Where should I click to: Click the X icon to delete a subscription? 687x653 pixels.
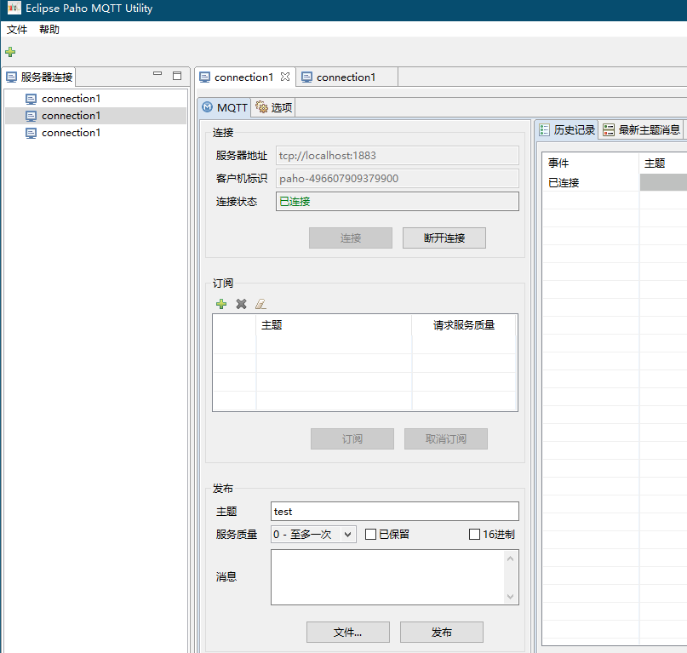[x=241, y=304]
